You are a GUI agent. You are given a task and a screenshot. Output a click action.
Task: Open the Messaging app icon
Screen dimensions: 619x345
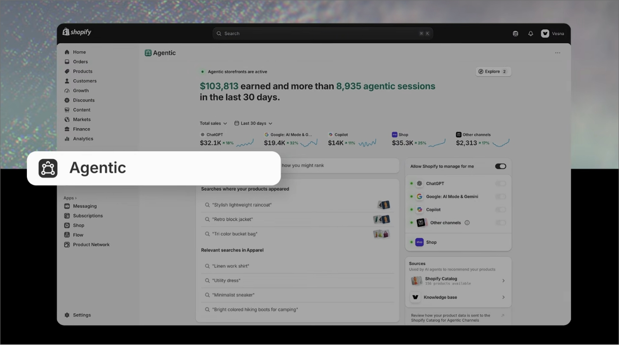pos(67,206)
